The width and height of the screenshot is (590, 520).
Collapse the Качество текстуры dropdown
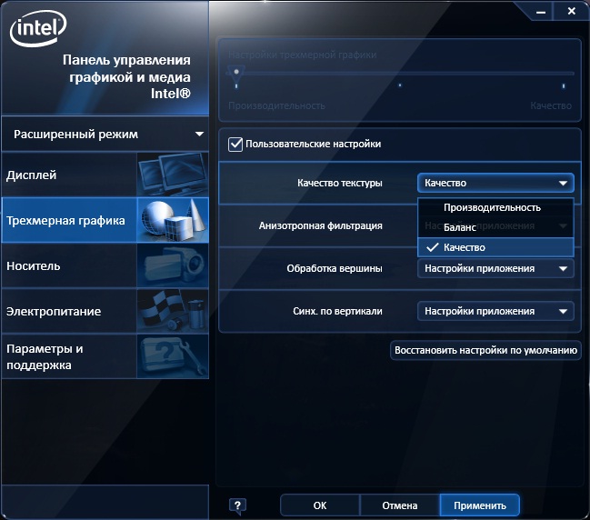(x=495, y=183)
